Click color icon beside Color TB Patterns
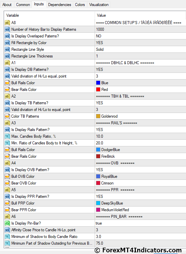Viewport: 186px width, 254px height. 7,116
